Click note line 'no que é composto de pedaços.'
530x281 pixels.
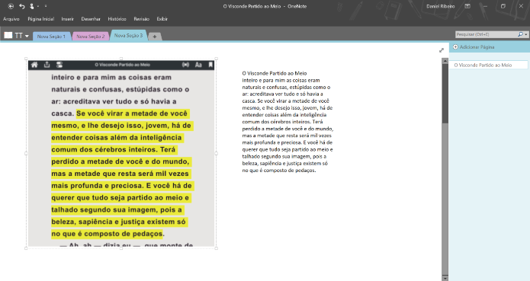coord(279,171)
